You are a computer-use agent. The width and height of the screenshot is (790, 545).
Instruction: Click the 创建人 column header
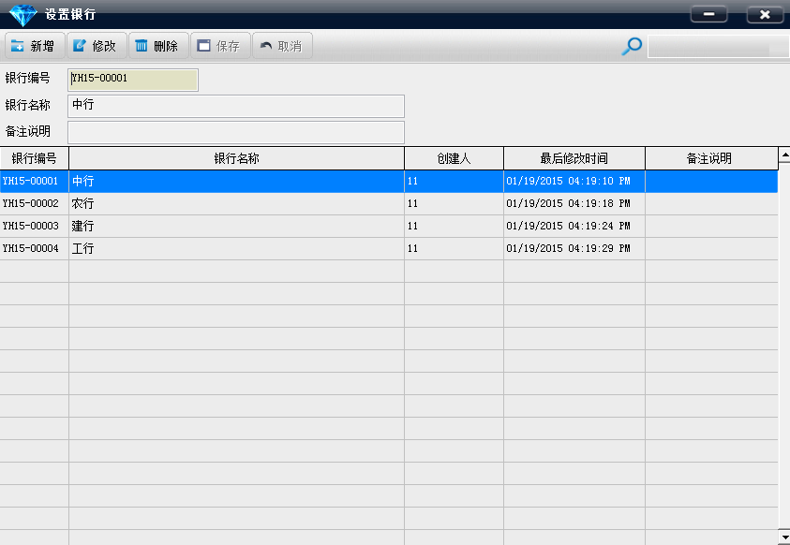[x=454, y=158]
